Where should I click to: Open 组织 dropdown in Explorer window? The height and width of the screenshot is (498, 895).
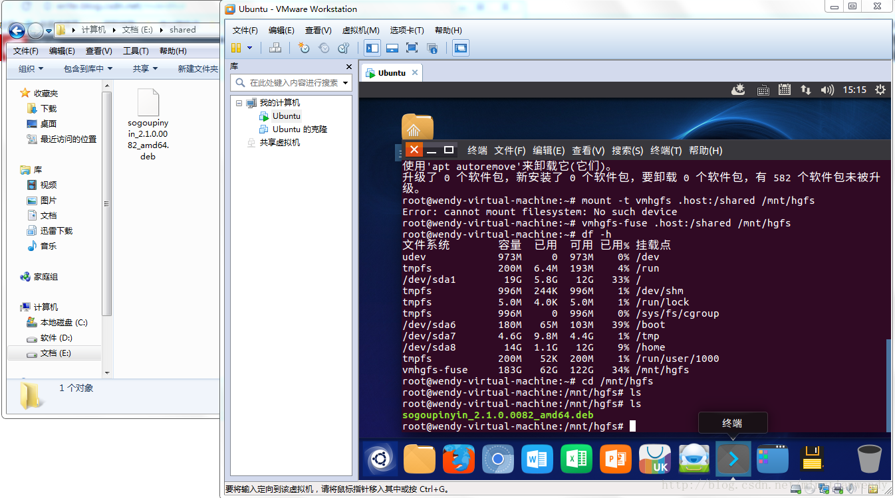[31, 68]
